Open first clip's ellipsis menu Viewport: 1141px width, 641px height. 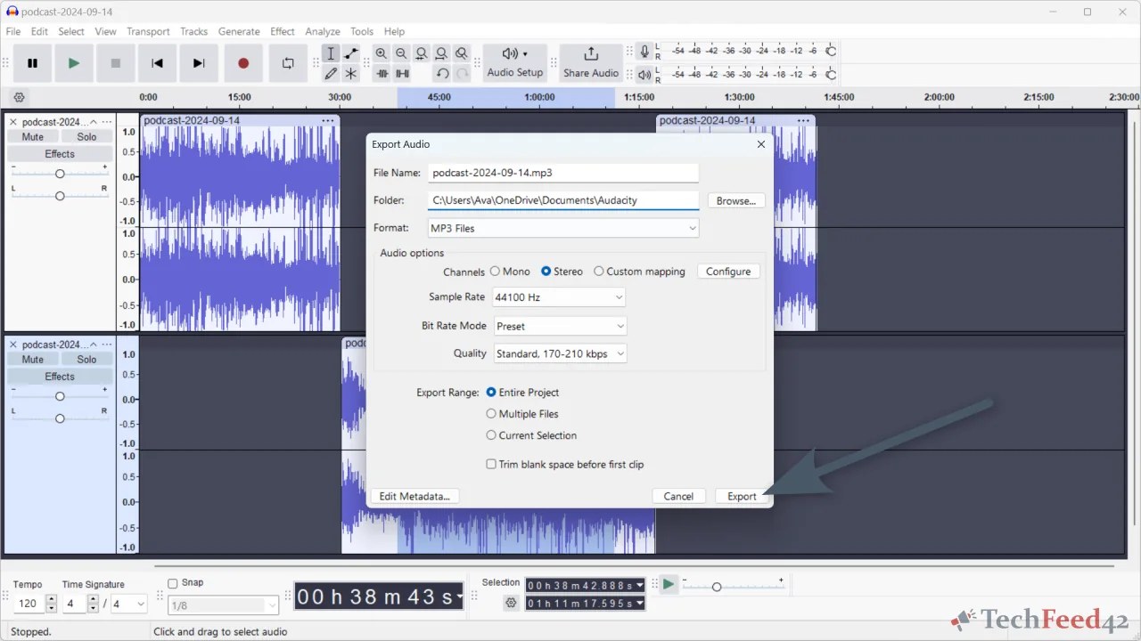pyautogui.click(x=328, y=120)
